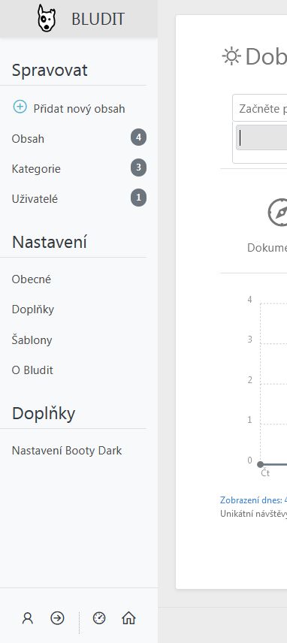Open Nastavení Booty Dark plugin settings
Viewport: 287px width, 643px height.
click(x=67, y=450)
